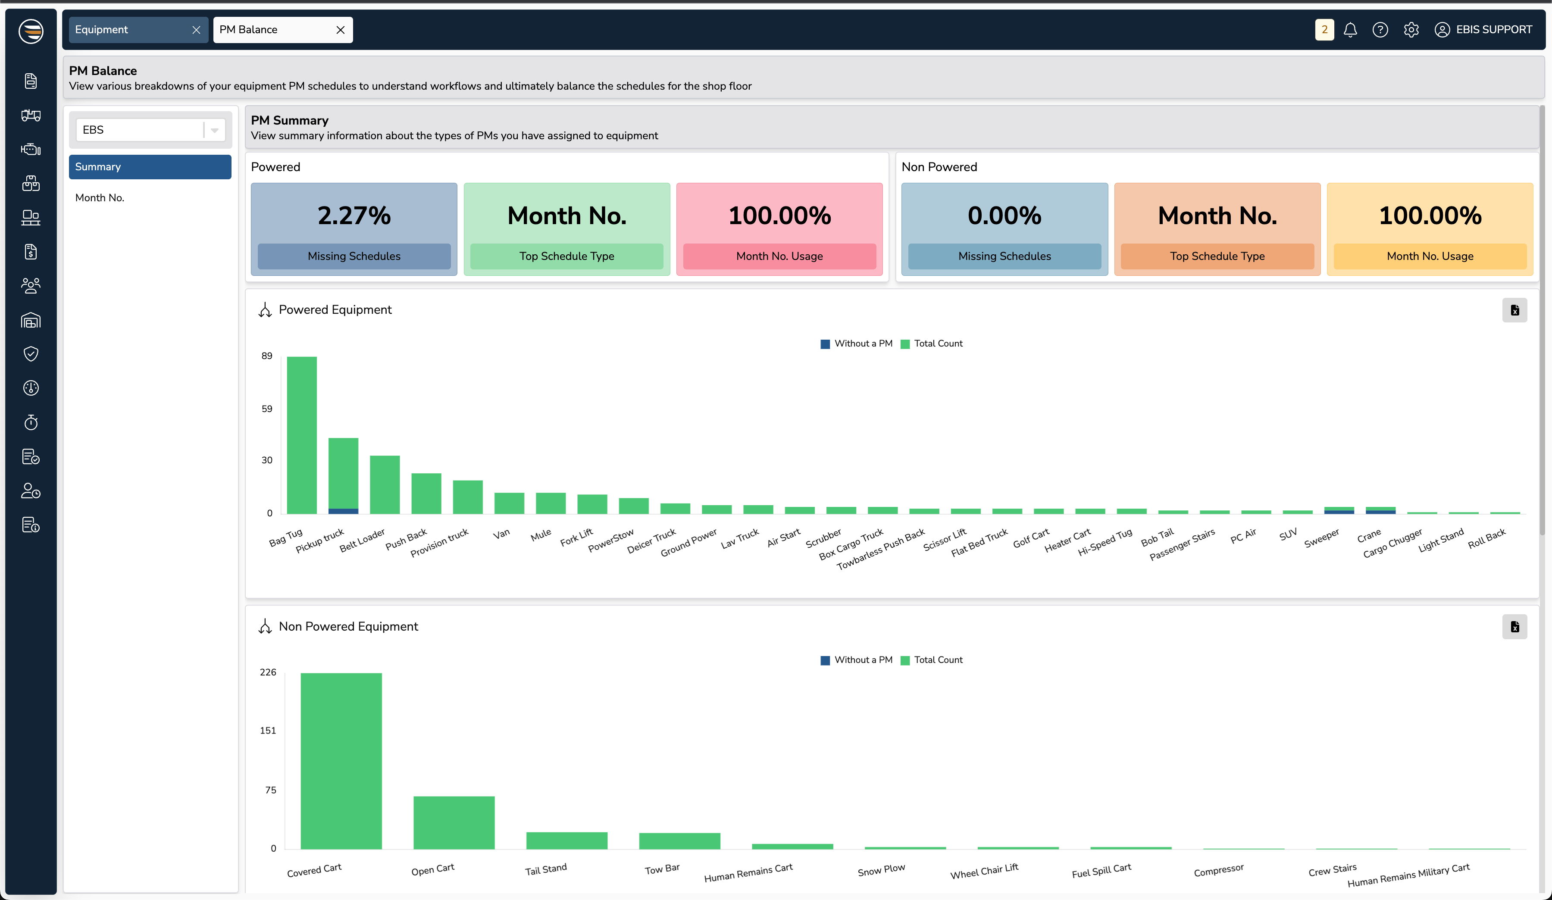Click the Belt Loader bar

click(385, 484)
